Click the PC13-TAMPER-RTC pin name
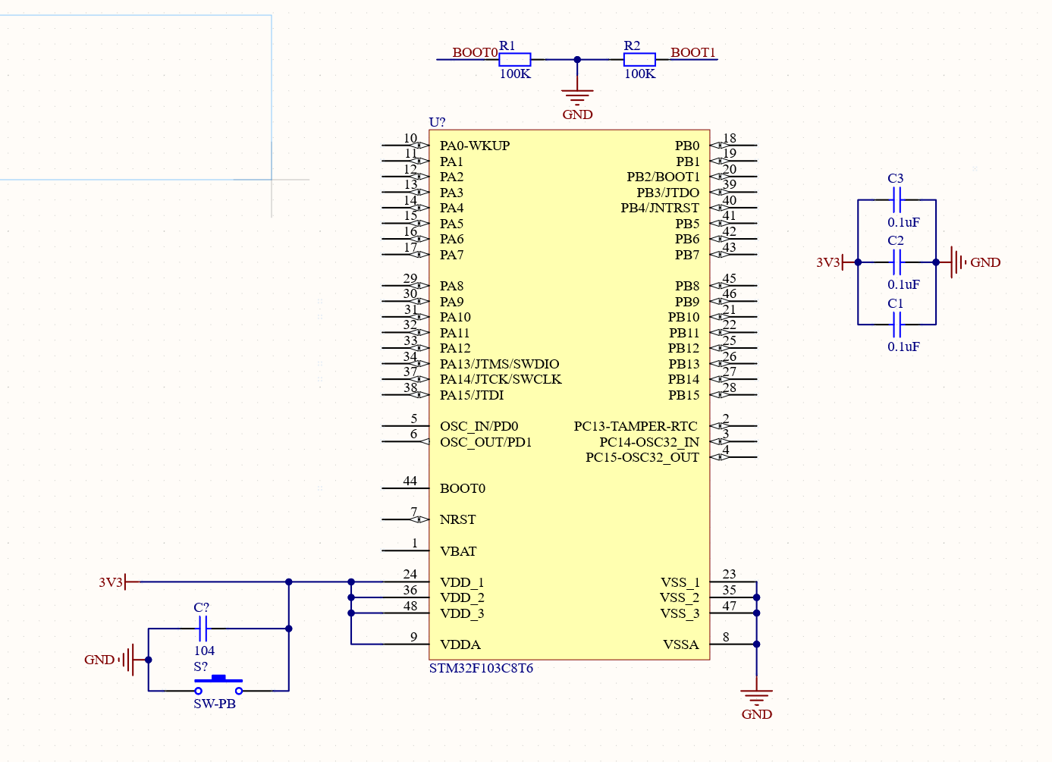Screen dimensions: 1052x762 pos(636,426)
